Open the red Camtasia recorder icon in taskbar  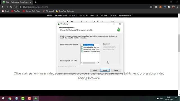29,98
